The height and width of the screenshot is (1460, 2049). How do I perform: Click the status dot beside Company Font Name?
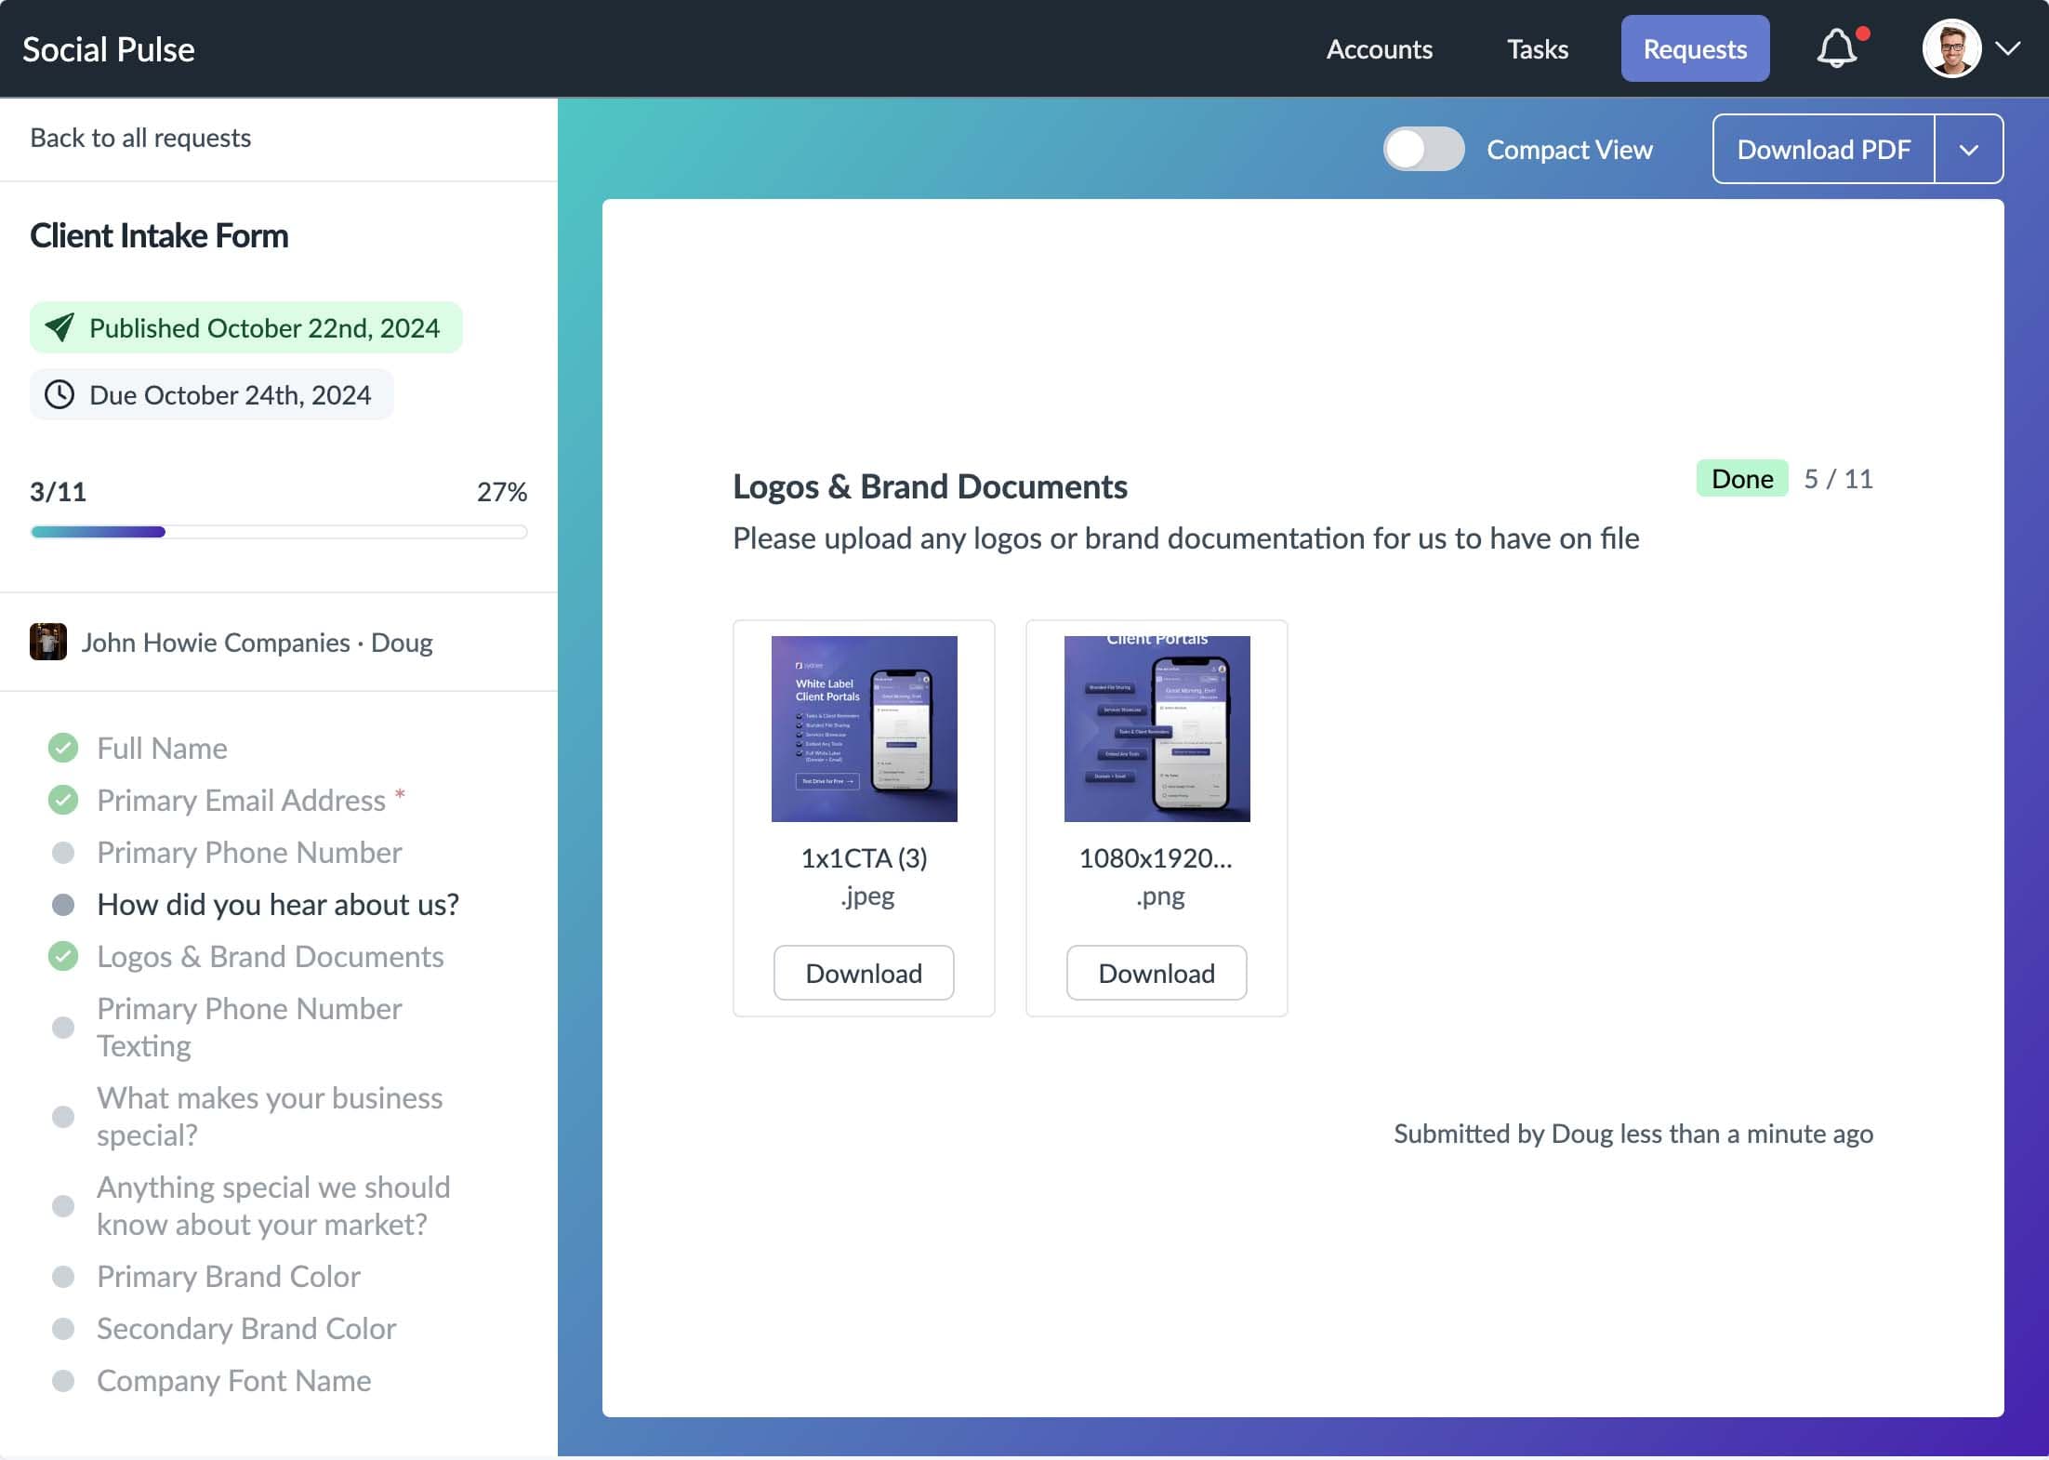click(63, 1381)
